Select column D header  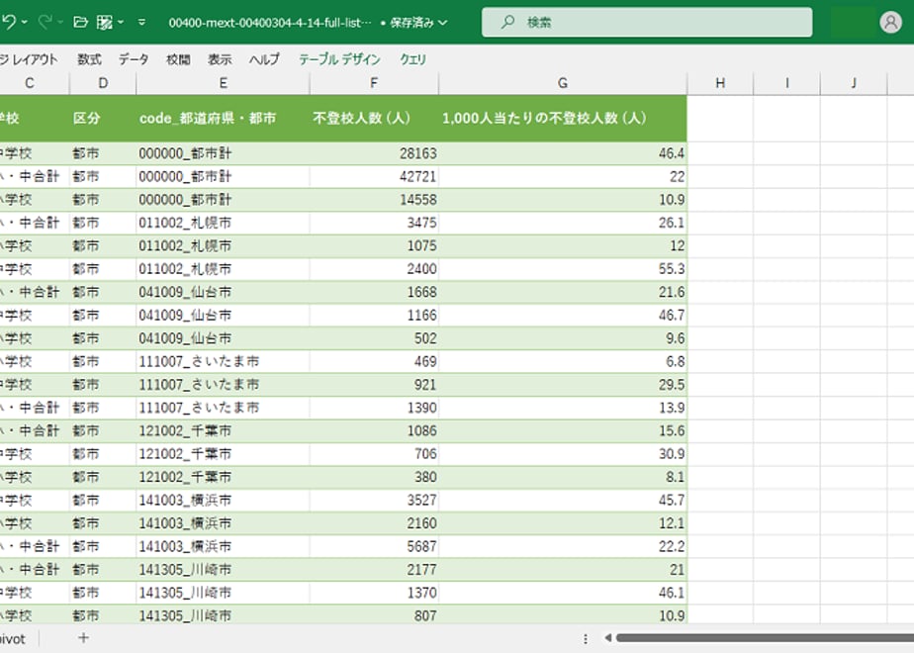[103, 83]
